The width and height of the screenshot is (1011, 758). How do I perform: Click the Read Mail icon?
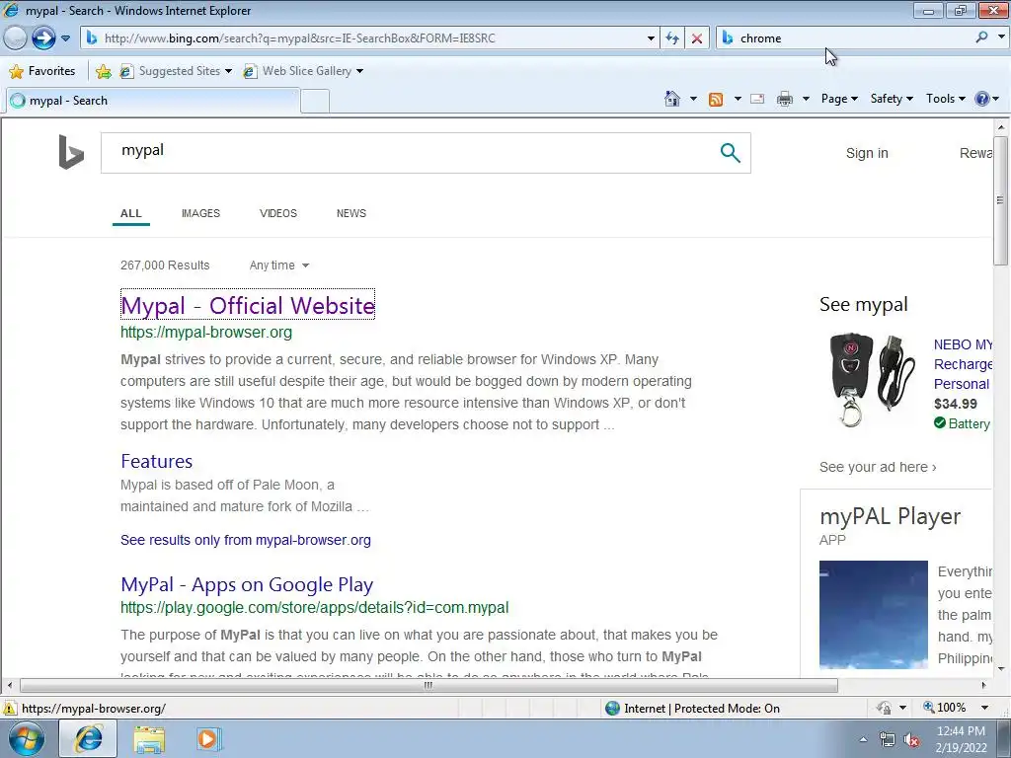[x=757, y=99]
